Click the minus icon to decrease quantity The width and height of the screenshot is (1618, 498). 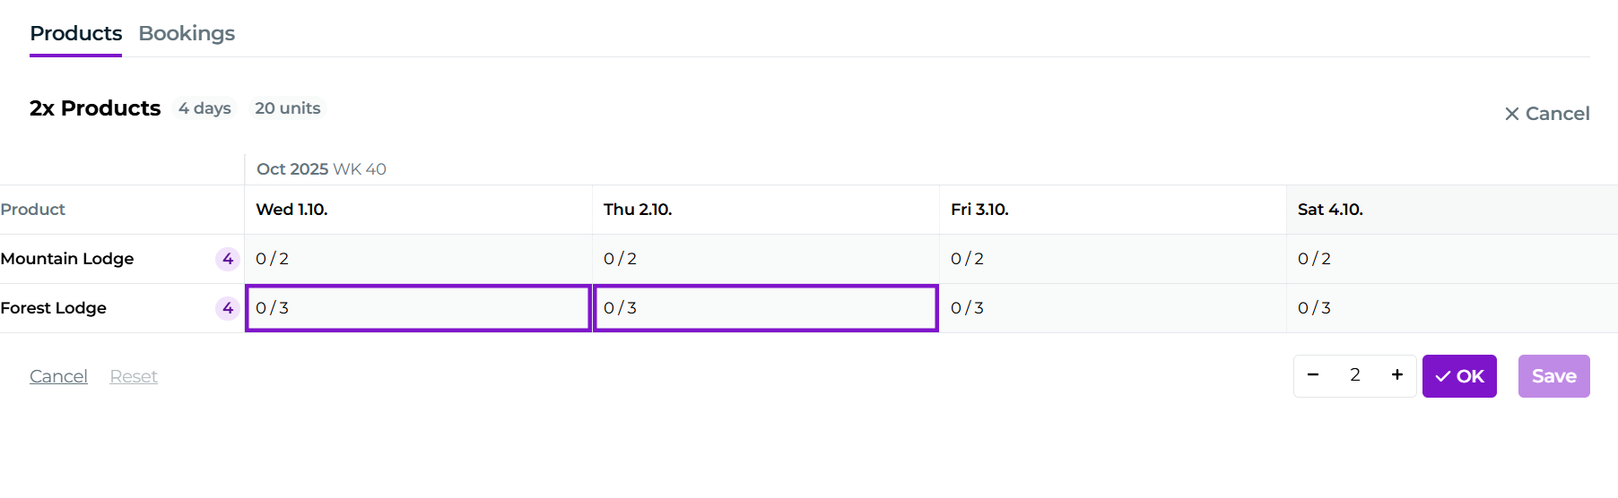tap(1313, 375)
